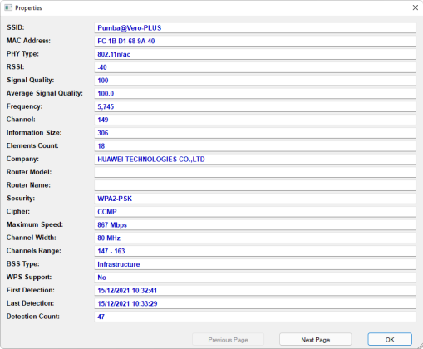Screen dimensions: 423x349
Task: Click the Cipher field showing CCMP
Action: [255, 212]
